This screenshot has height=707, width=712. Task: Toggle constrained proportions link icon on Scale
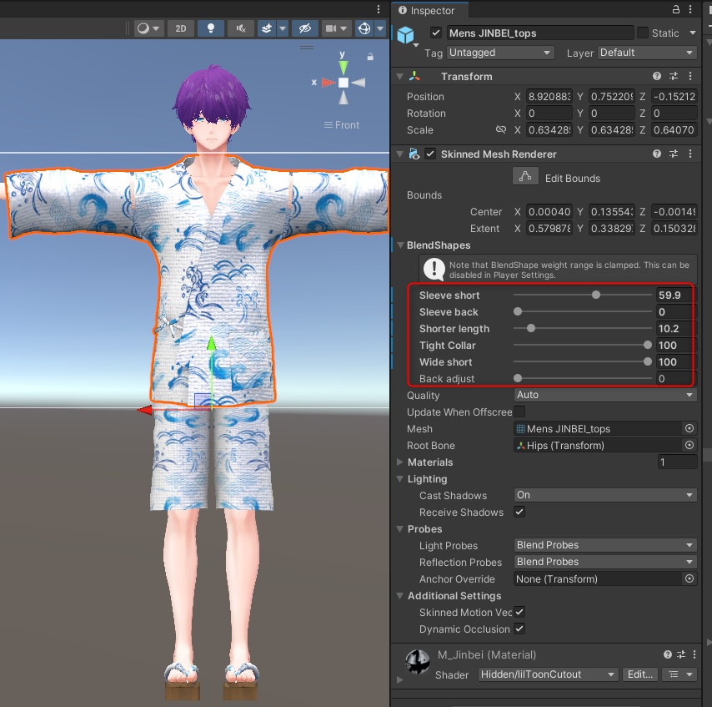click(x=501, y=130)
